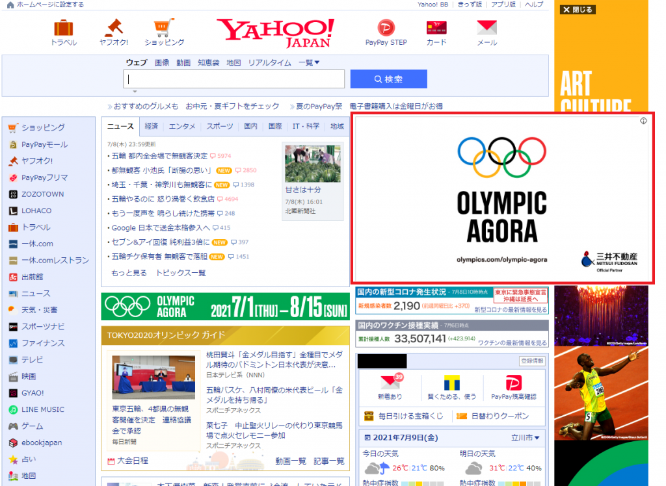The width and height of the screenshot is (666, 486).
Task: Click the sidebar 出前館 icon
Action: pos(13,277)
